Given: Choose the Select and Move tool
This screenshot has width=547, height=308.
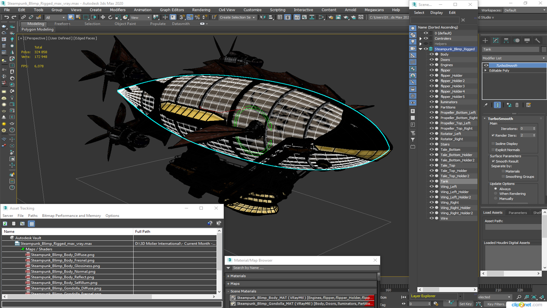Looking at the screenshot, I should [x=103, y=17].
